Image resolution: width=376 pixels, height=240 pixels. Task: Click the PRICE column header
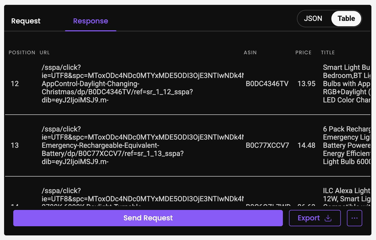tap(303, 52)
